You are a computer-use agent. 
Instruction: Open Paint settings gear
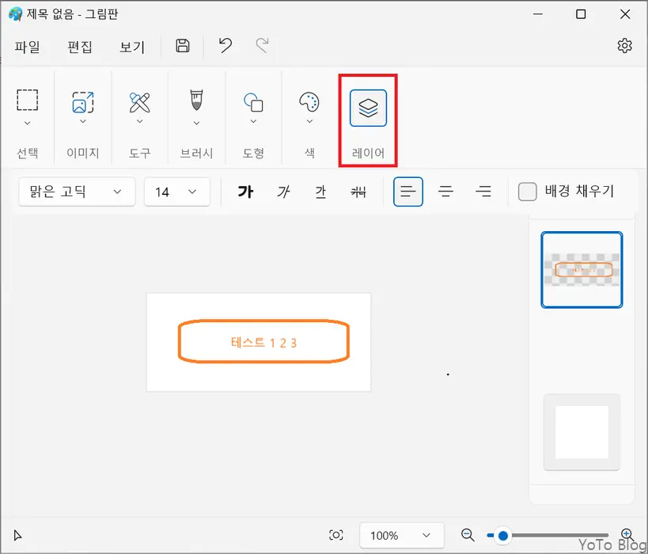coord(624,46)
